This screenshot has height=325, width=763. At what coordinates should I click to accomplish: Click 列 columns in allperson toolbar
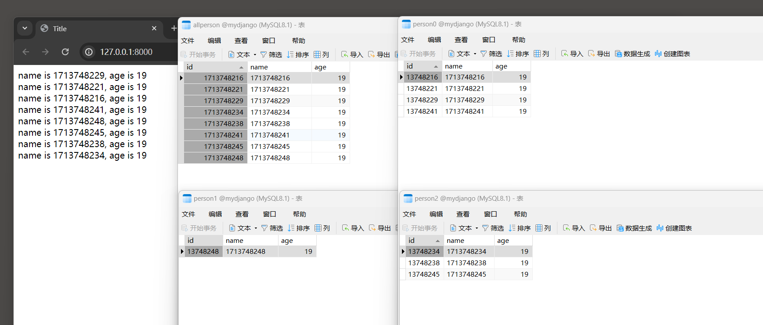tap(321, 54)
